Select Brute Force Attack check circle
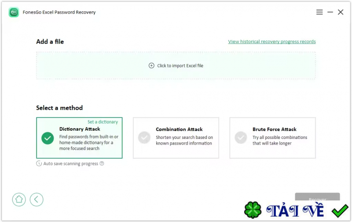352x222 pixels. pyautogui.click(x=241, y=138)
